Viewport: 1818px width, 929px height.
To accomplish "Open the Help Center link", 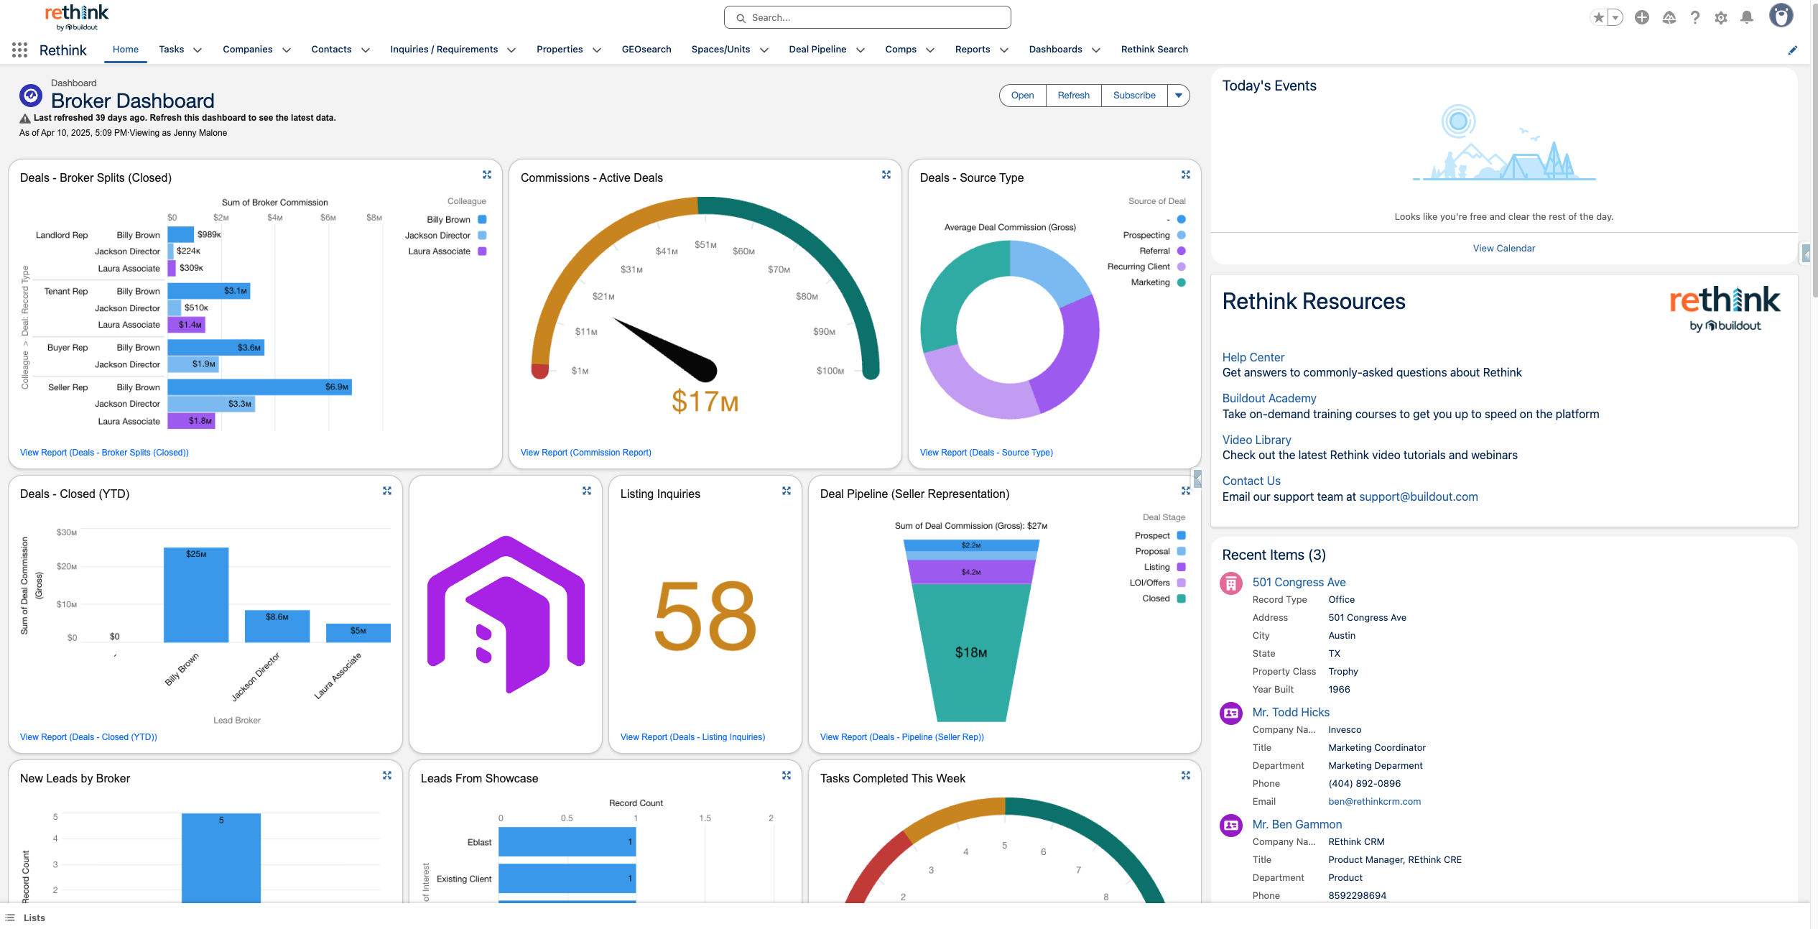I will coord(1253,357).
